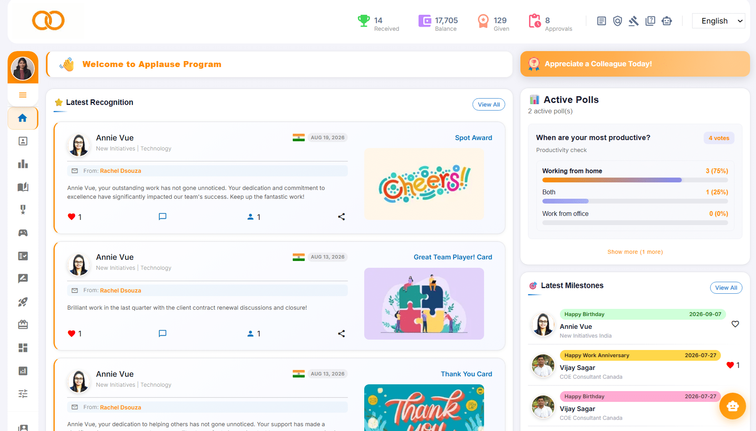
Task: Unlike Vijay Sagar's work anniversary milestone
Action: [730, 365]
